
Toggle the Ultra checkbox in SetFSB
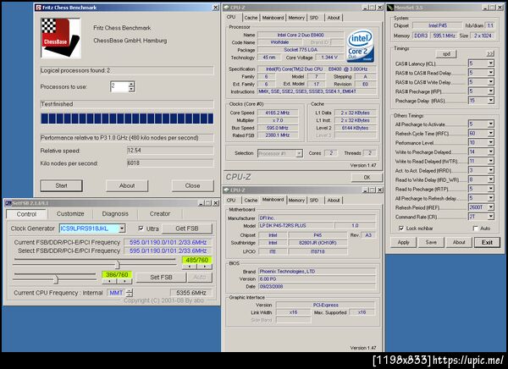point(141,229)
